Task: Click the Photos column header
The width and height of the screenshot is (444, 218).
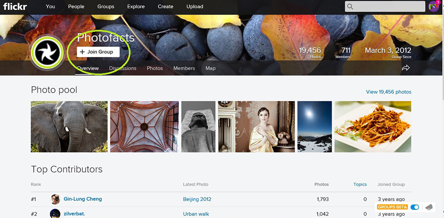Action: 321,185
